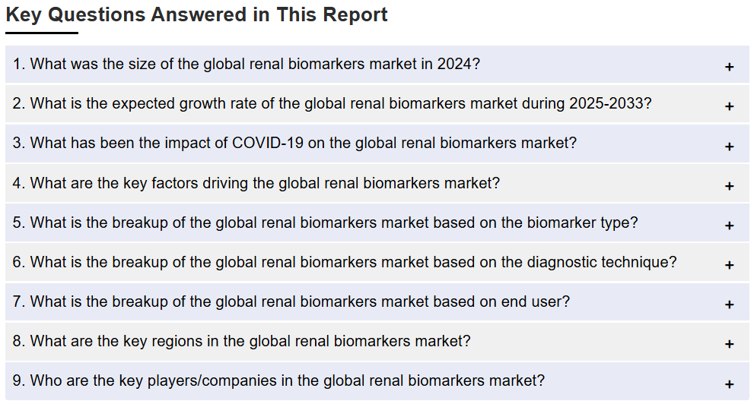Expand biomarker type breakup plus icon

tap(729, 225)
